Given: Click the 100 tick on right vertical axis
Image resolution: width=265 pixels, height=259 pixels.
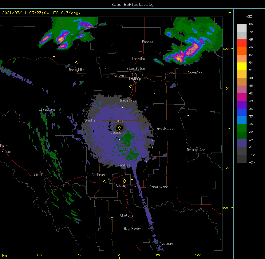Looking at the screenshot, I should (226, 49).
